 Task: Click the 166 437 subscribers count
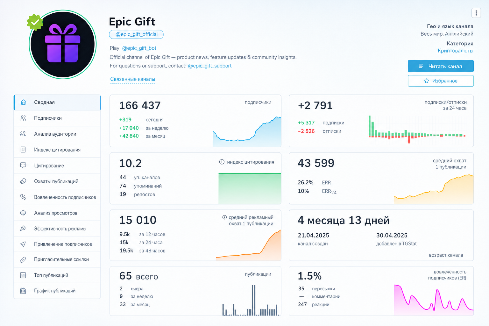[140, 105]
